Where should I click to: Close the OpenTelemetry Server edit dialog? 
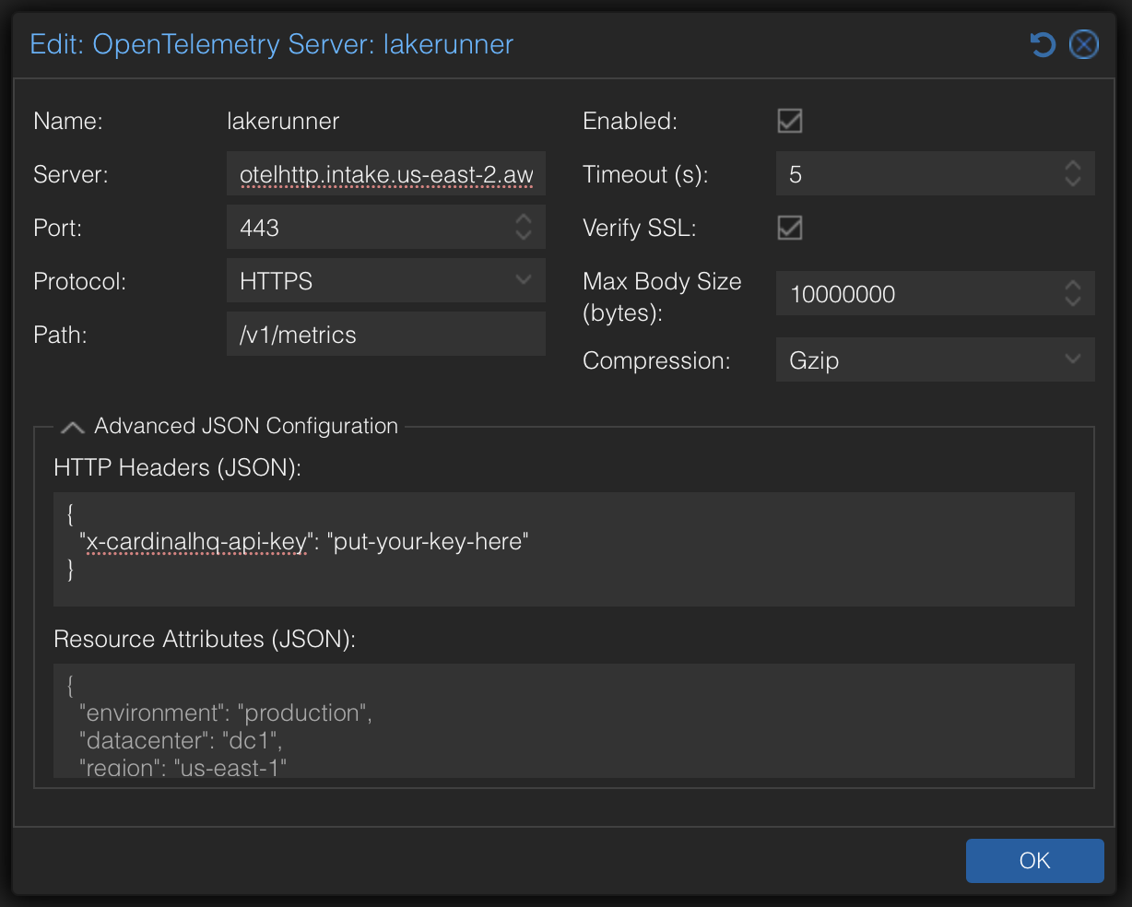coord(1084,44)
